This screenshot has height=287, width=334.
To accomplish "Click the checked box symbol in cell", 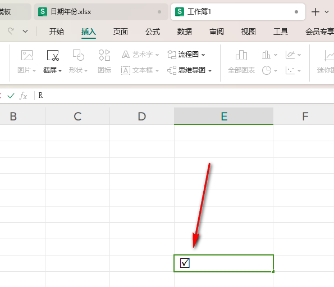I will [x=185, y=263].
